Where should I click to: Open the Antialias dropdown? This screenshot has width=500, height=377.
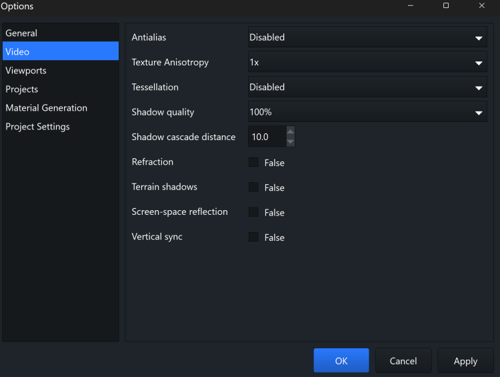click(x=367, y=38)
